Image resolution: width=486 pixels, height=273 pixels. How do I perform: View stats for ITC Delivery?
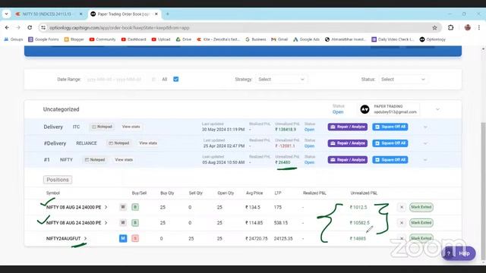point(131,127)
